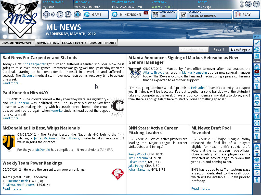Collapse the sidebar with the double-arrow icon
261x195 pixels.
[x=256, y=37]
